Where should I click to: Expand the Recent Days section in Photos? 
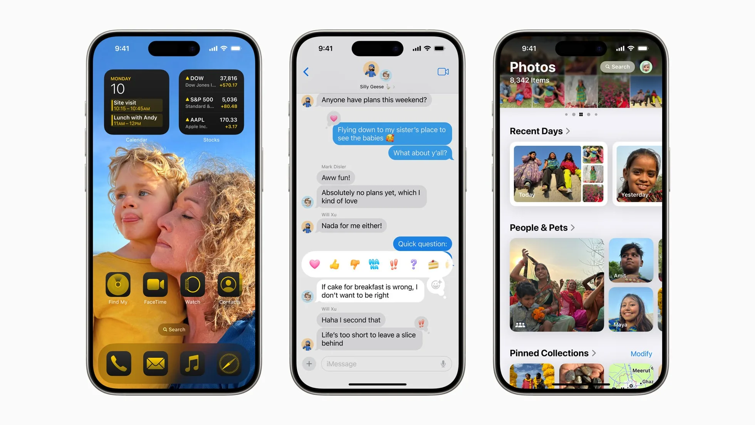[569, 130]
